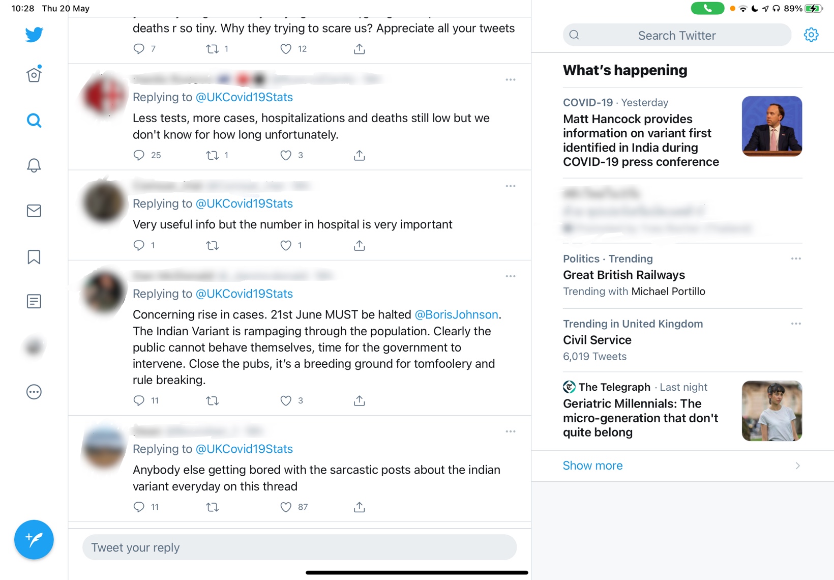Image resolution: width=834 pixels, height=580 pixels.
Task: Like the 'Very useful info' reply
Action: tap(286, 245)
